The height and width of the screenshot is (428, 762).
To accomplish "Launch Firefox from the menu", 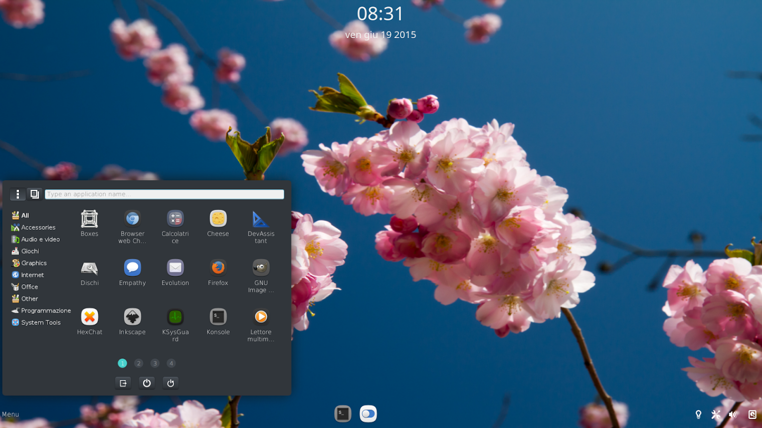I will click(218, 267).
